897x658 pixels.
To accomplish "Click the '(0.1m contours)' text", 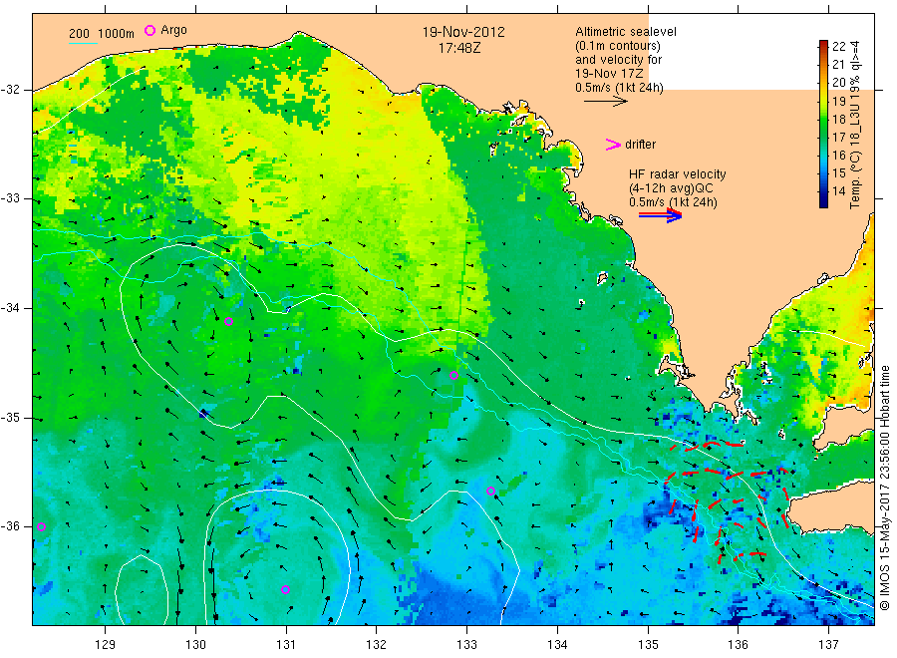I will [617, 46].
